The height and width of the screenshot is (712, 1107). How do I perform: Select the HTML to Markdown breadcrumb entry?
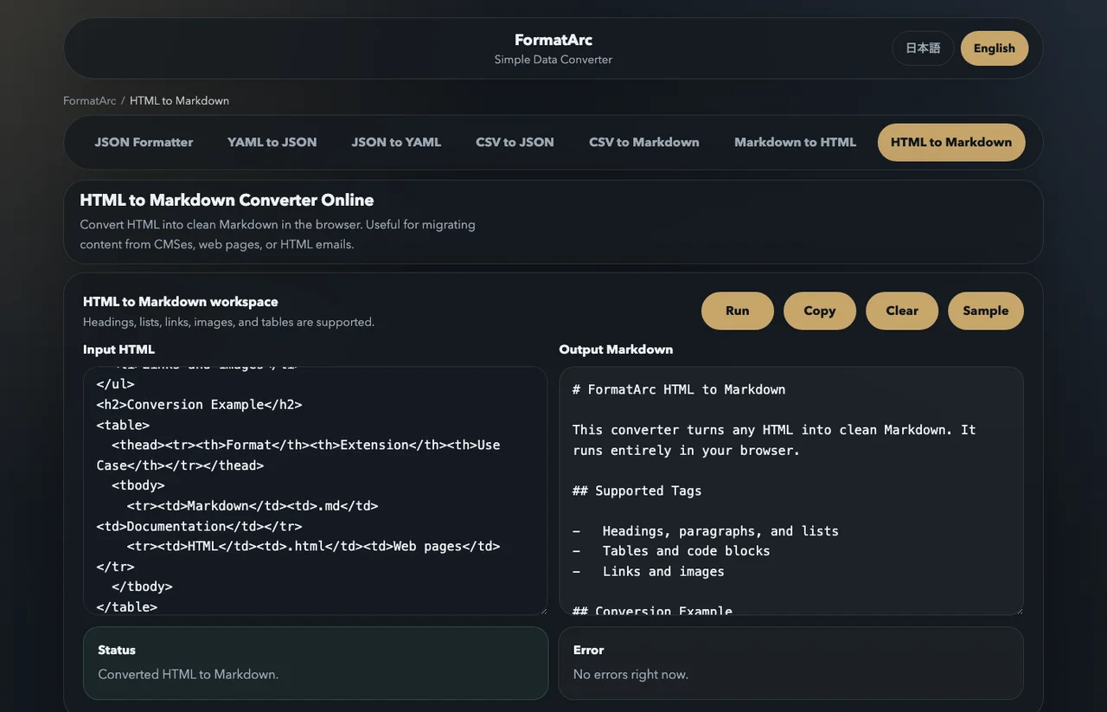(x=179, y=100)
